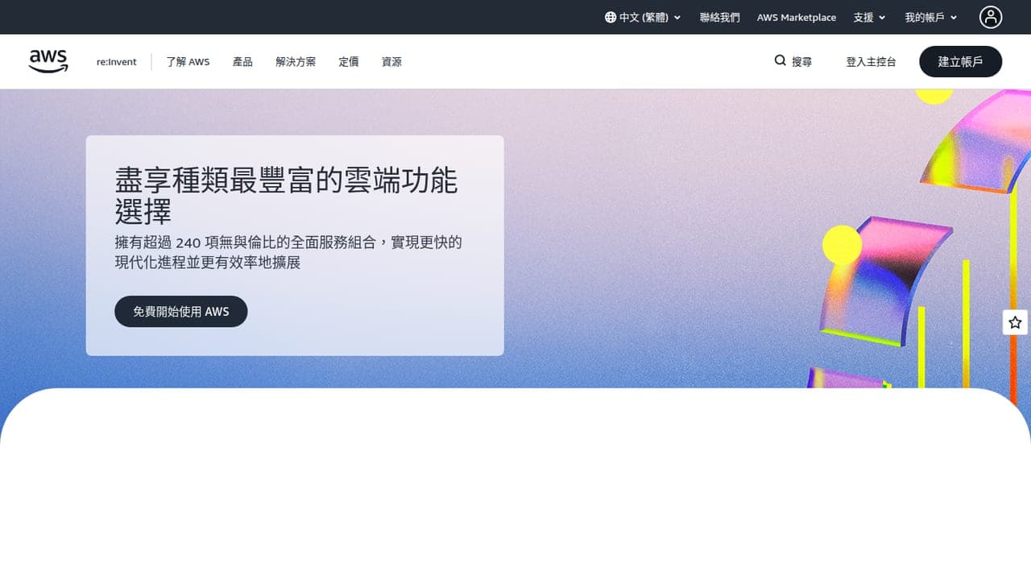Open the 定價 menu
Viewport: 1031px width, 580px height.
coord(349,62)
